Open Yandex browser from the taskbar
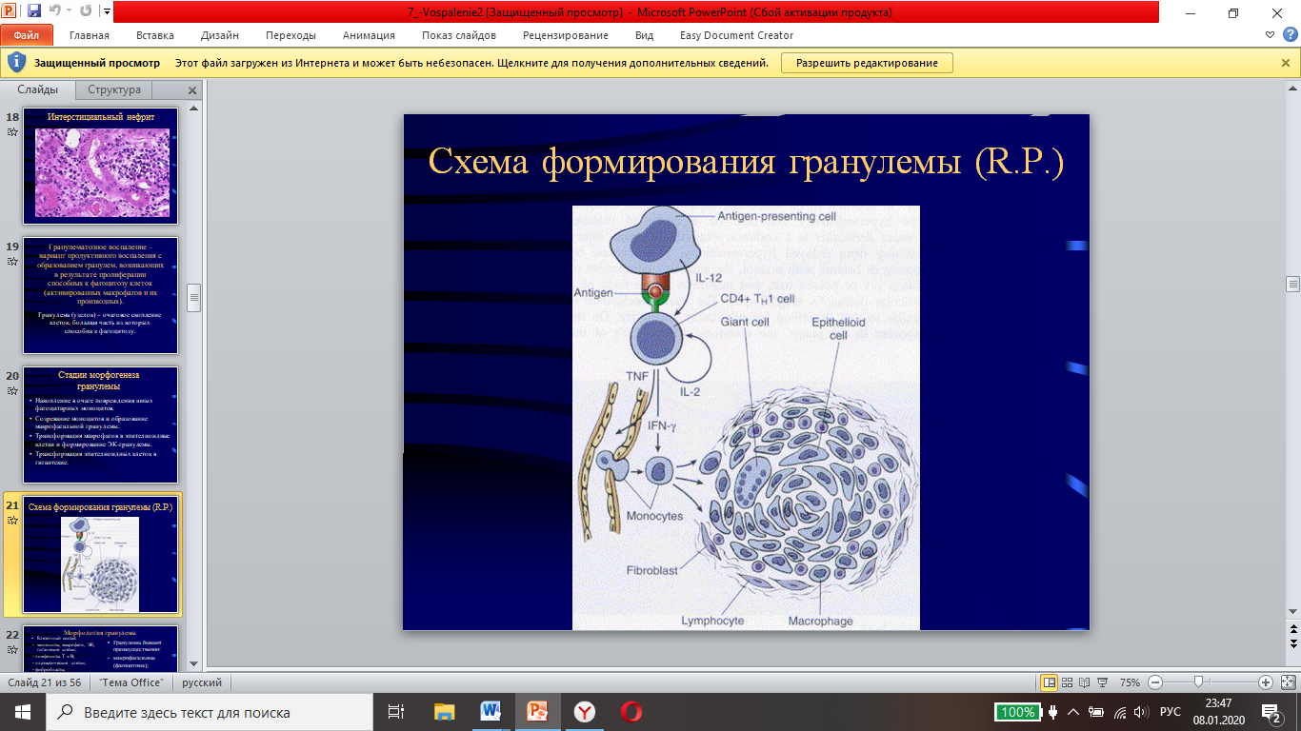The width and height of the screenshot is (1301, 731). (x=585, y=712)
